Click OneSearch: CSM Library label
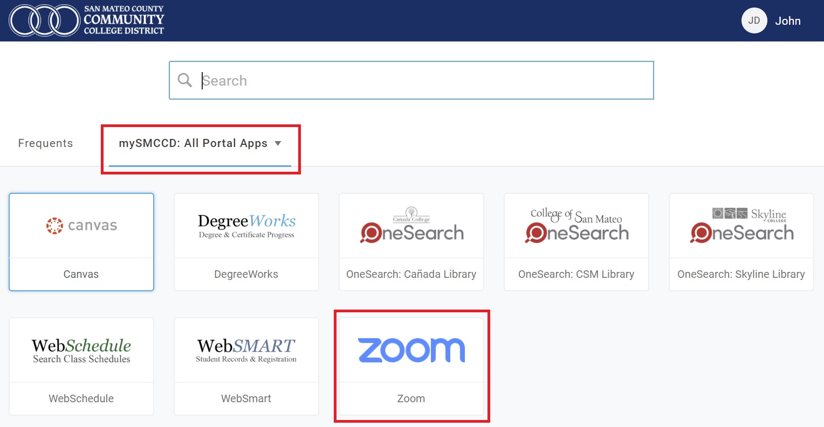The height and width of the screenshot is (427, 824). point(576,274)
